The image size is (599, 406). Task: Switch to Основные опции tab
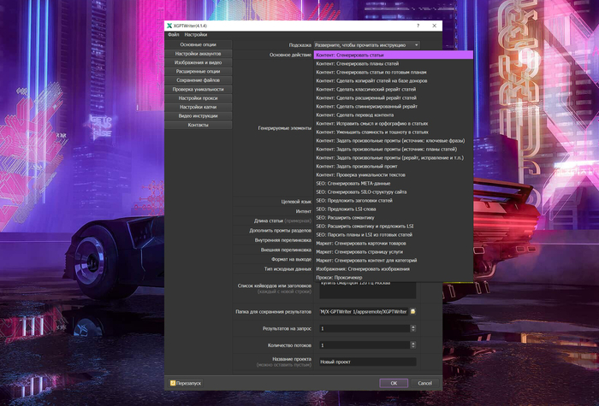pos(198,44)
